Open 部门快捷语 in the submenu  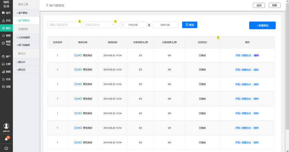click(26, 45)
